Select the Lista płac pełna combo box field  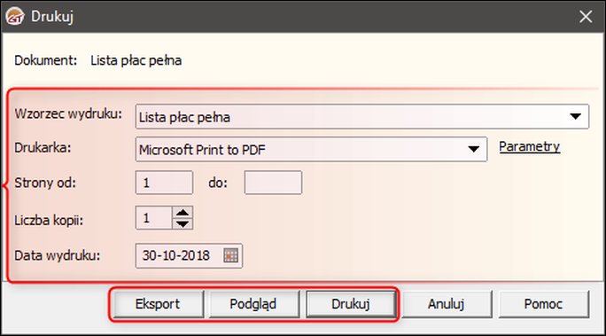[362, 116]
